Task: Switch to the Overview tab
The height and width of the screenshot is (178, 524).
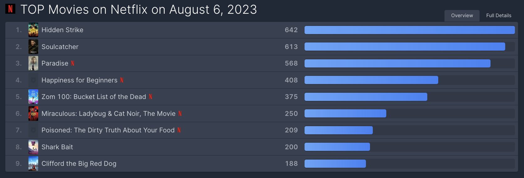Action: pyautogui.click(x=462, y=16)
